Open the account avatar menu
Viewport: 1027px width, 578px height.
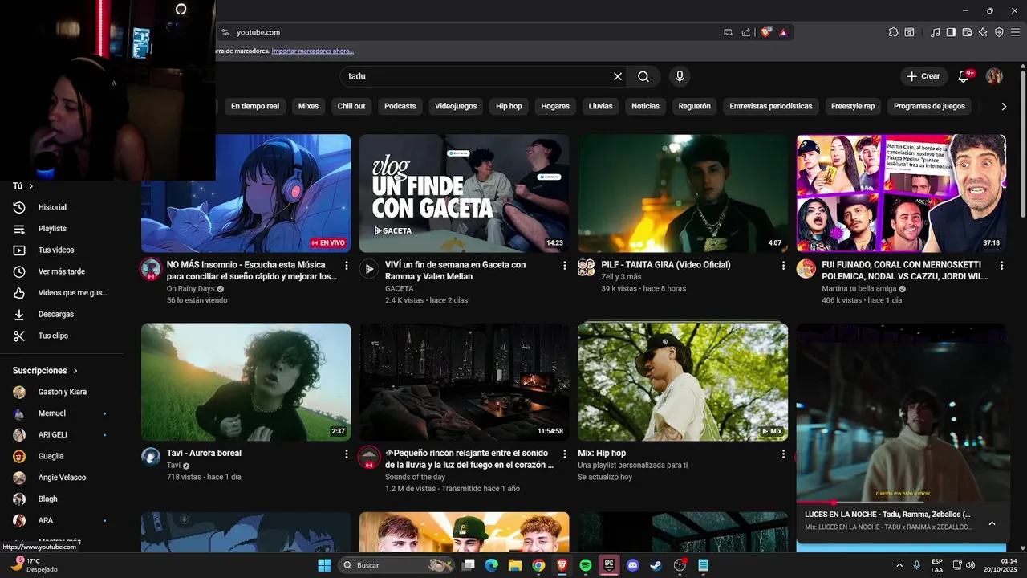tap(994, 76)
